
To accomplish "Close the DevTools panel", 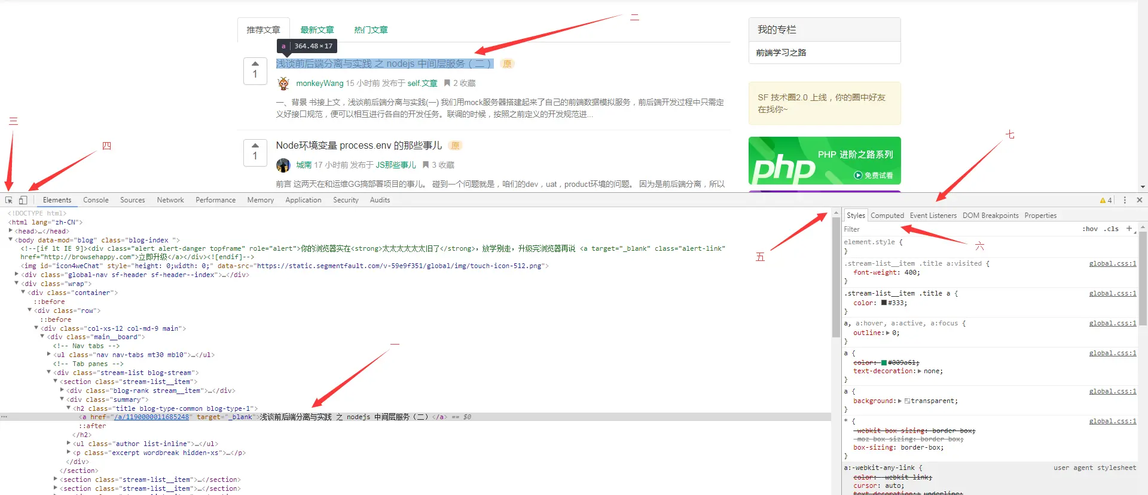I will coord(1140,200).
